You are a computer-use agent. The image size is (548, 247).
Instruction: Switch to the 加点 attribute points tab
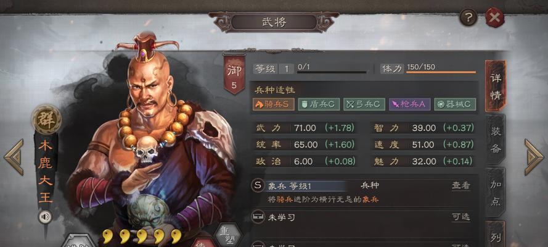(x=495, y=193)
